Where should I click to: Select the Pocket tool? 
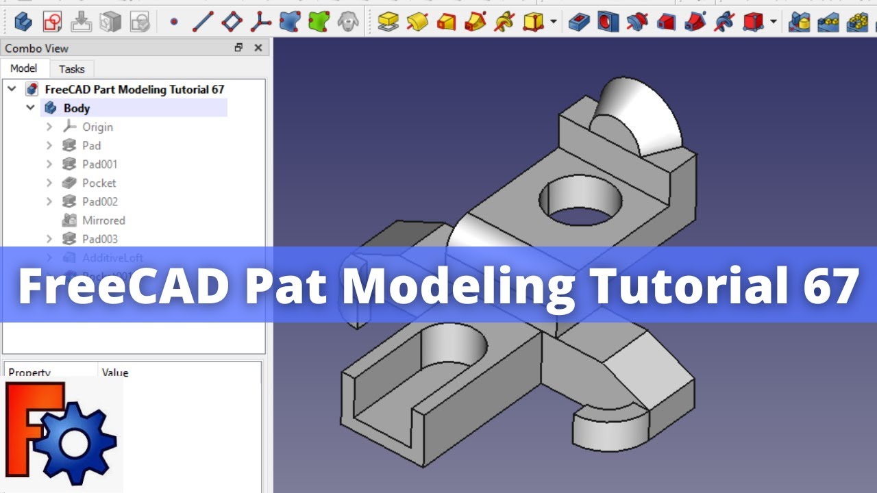[x=579, y=22]
